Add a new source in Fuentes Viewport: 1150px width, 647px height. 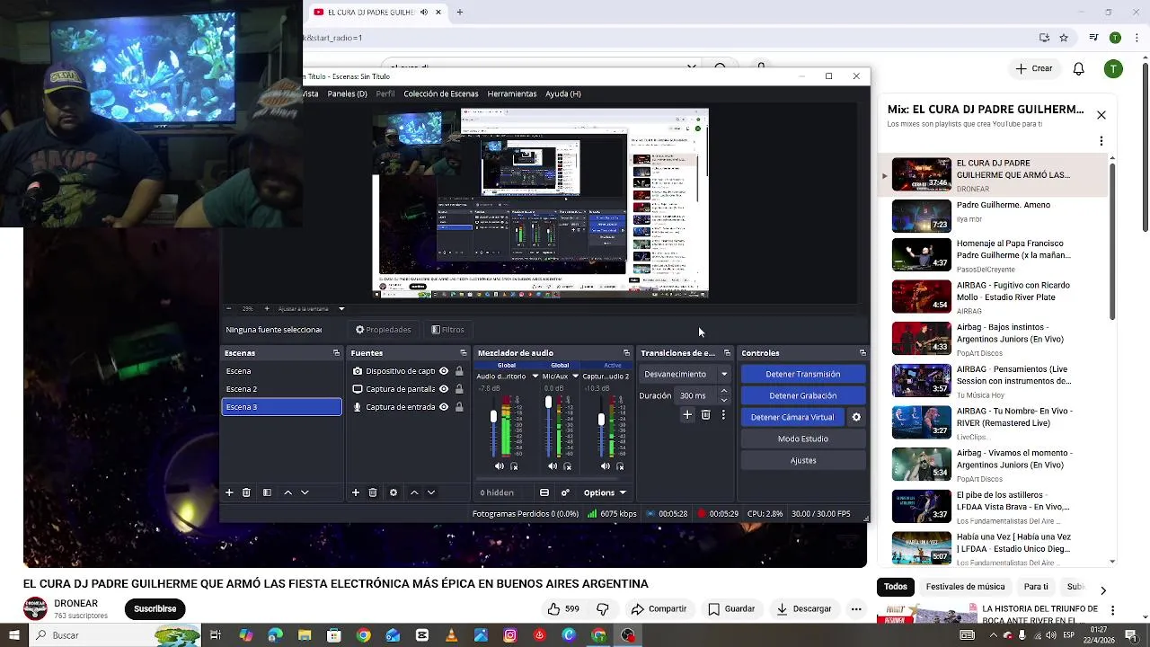pyautogui.click(x=356, y=492)
